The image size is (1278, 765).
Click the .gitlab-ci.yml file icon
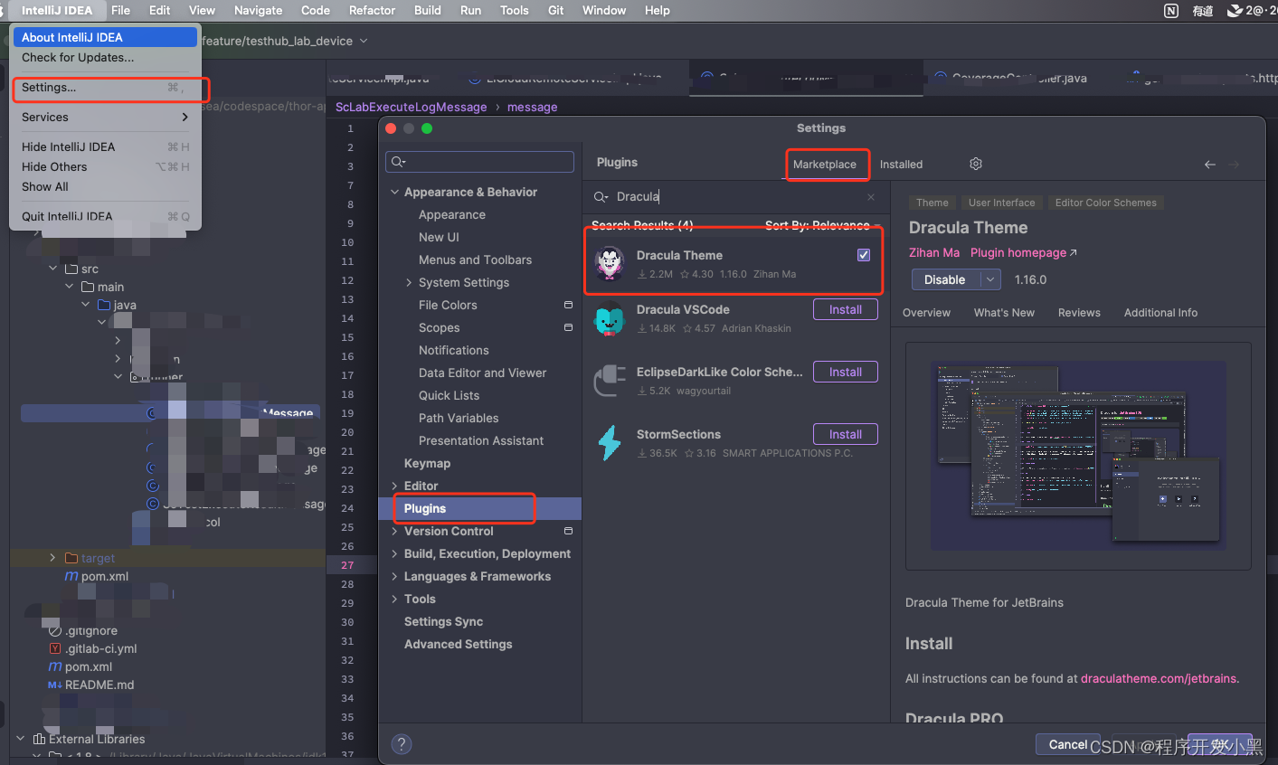[x=55, y=648]
